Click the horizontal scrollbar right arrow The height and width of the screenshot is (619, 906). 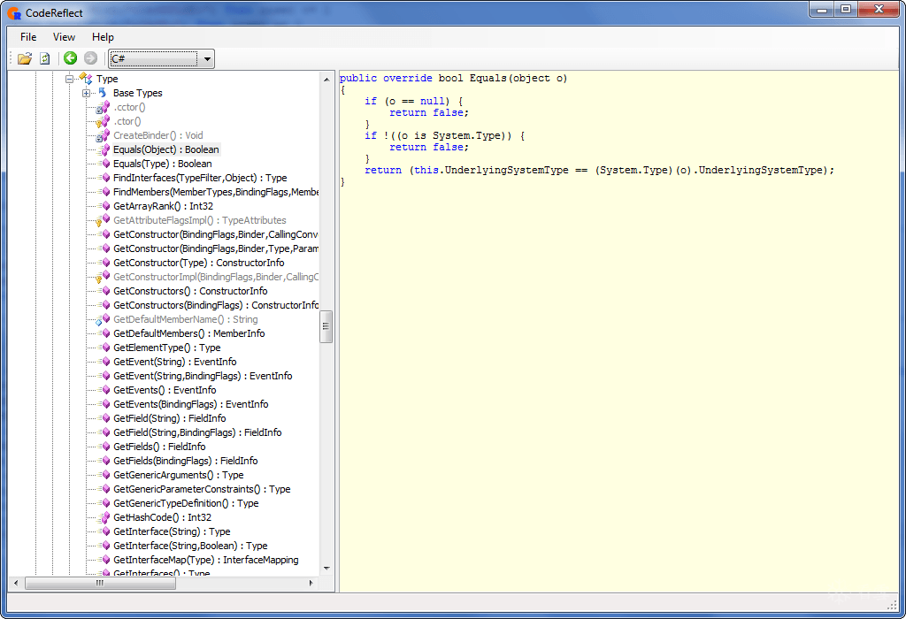[x=311, y=584]
